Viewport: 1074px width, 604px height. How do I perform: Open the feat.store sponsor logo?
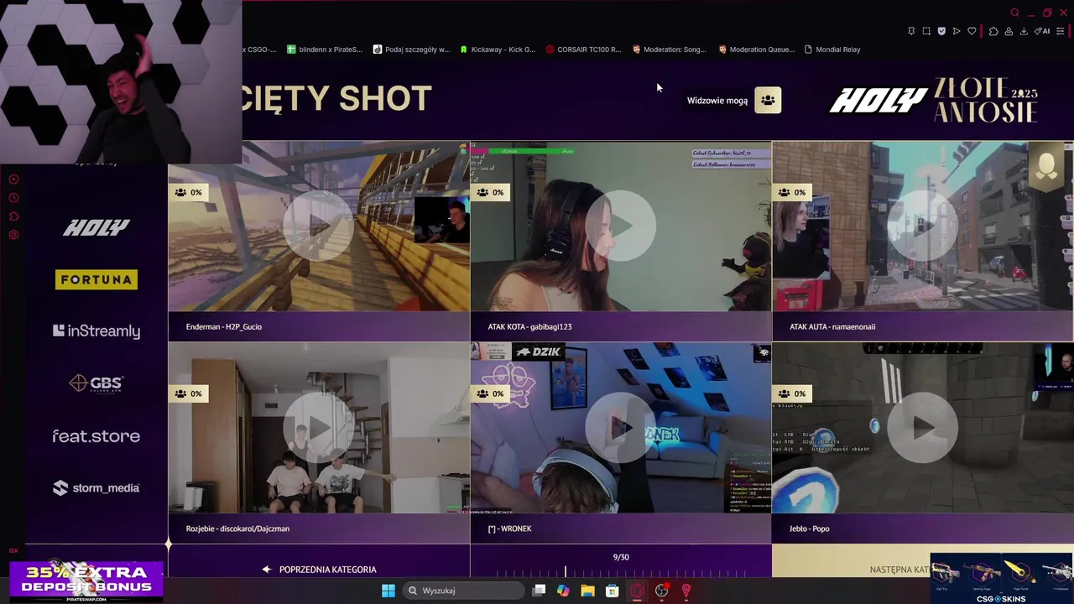96,436
